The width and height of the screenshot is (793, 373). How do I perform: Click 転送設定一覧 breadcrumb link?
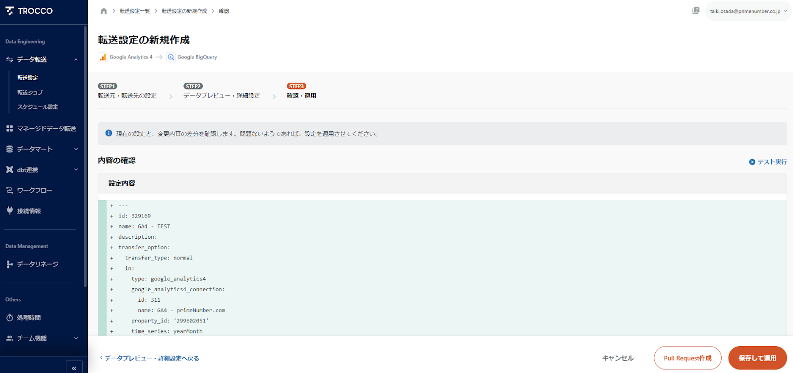coord(135,11)
